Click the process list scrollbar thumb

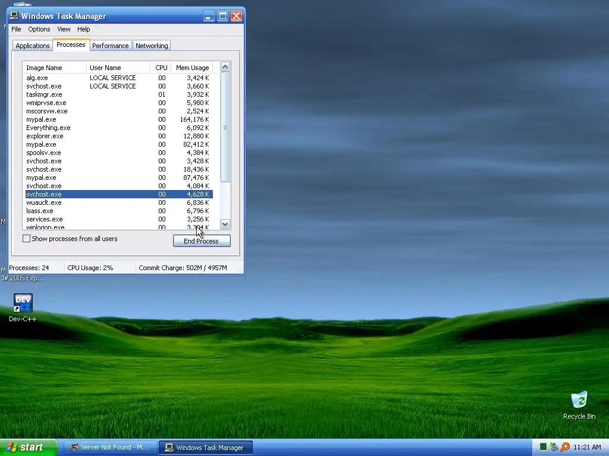tap(225, 127)
